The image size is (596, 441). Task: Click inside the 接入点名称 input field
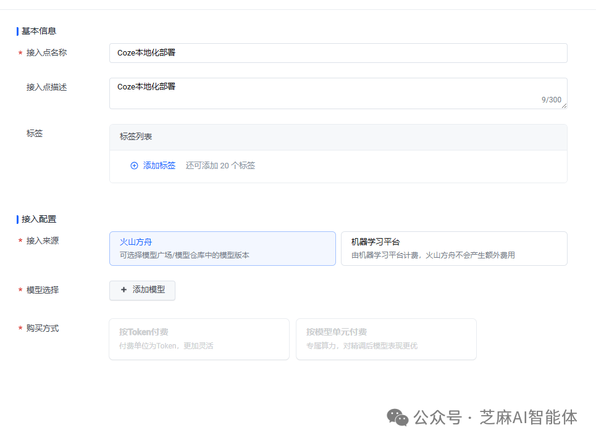(338, 53)
